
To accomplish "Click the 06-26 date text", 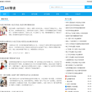I will click(89, 76).
